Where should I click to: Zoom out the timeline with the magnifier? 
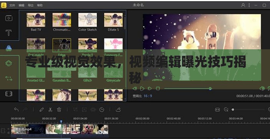(x=226, y=109)
